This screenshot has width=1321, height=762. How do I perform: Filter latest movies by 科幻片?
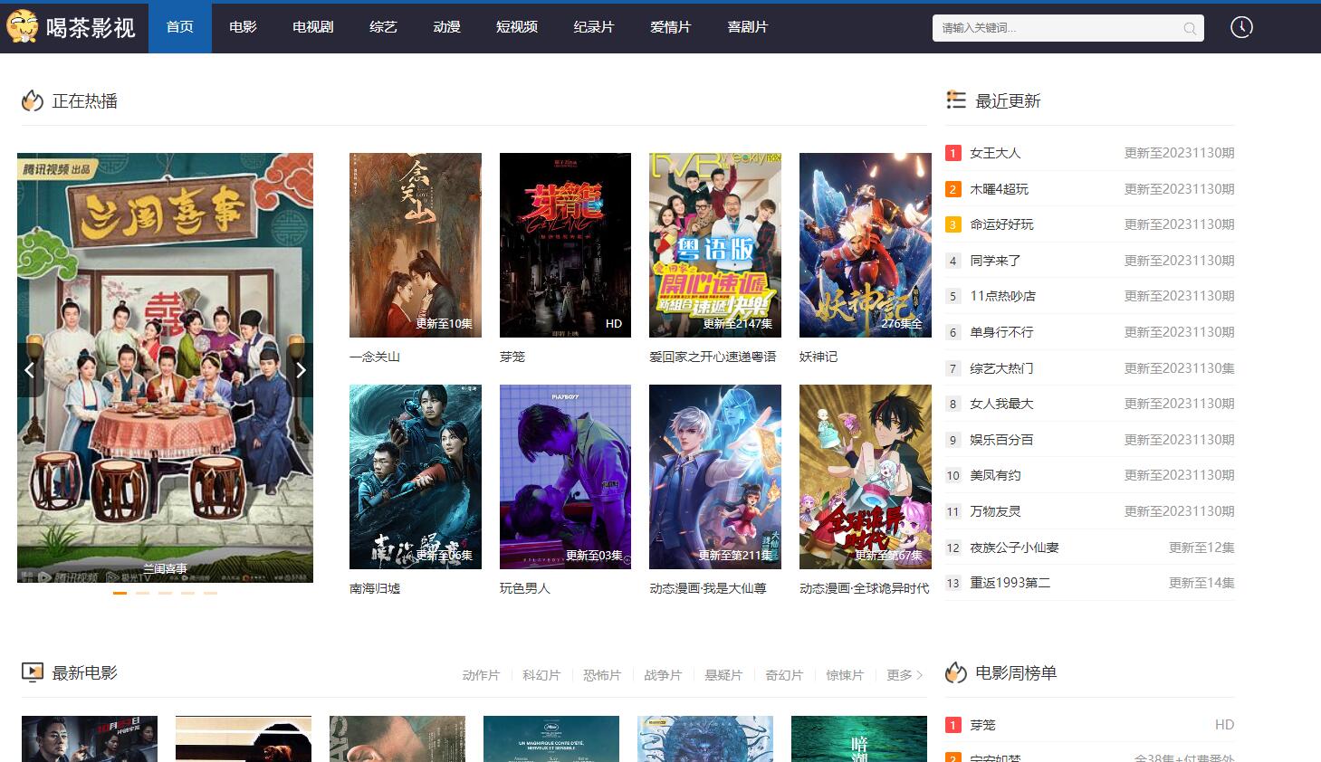click(x=541, y=675)
